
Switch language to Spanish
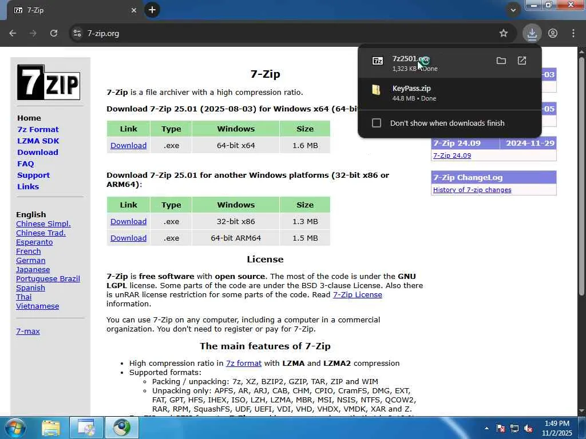(30, 288)
